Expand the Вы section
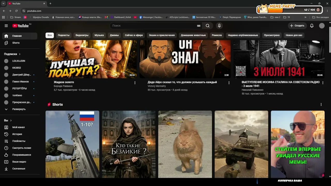The height and width of the screenshot is (186, 331). 8,120
